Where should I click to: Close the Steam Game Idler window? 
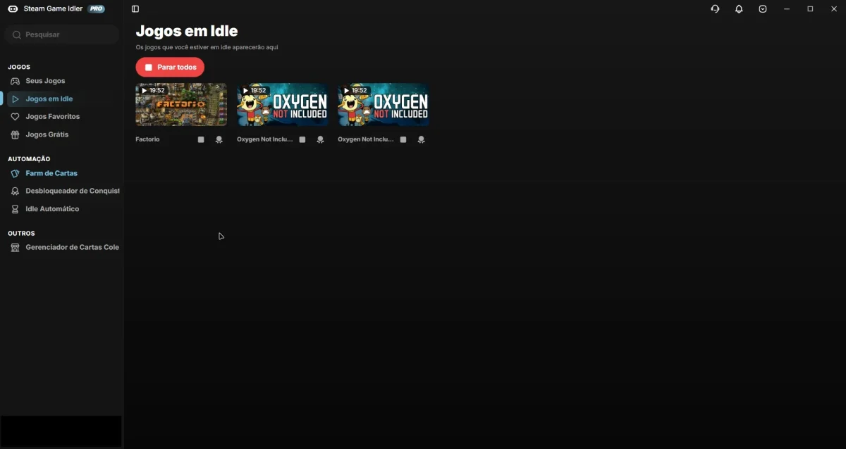click(x=834, y=9)
